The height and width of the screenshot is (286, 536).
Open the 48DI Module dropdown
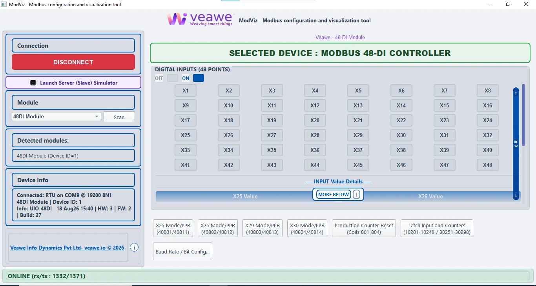click(x=57, y=116)
